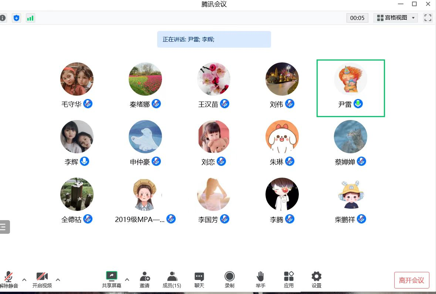Image resolution: width=436 pixels, height=294 pixels.
Task: Raise hand using 举手
Action: coord(260,280)
